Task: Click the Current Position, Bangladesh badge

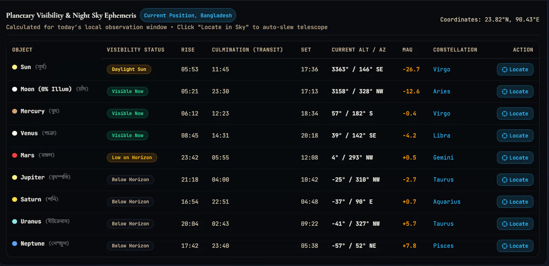Action: pyautogui.click(x=188, y=15)
